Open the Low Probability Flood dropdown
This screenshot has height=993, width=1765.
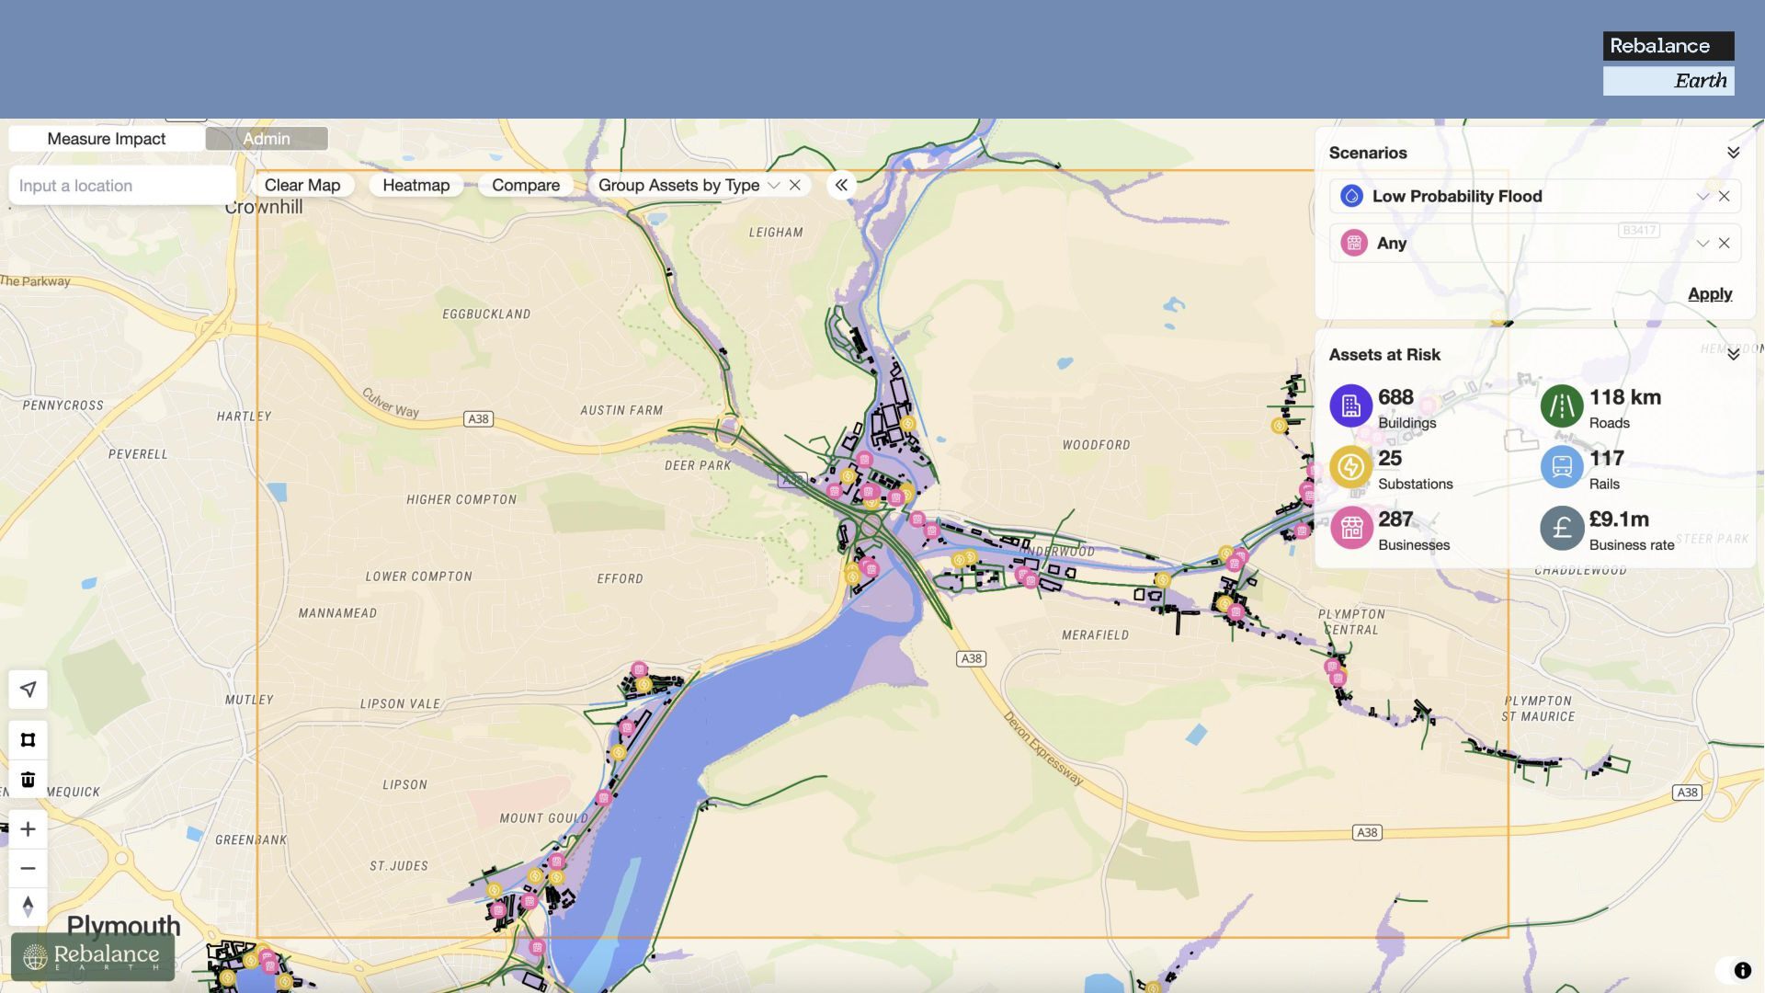pyautogui.click(x=1702, y=196)
